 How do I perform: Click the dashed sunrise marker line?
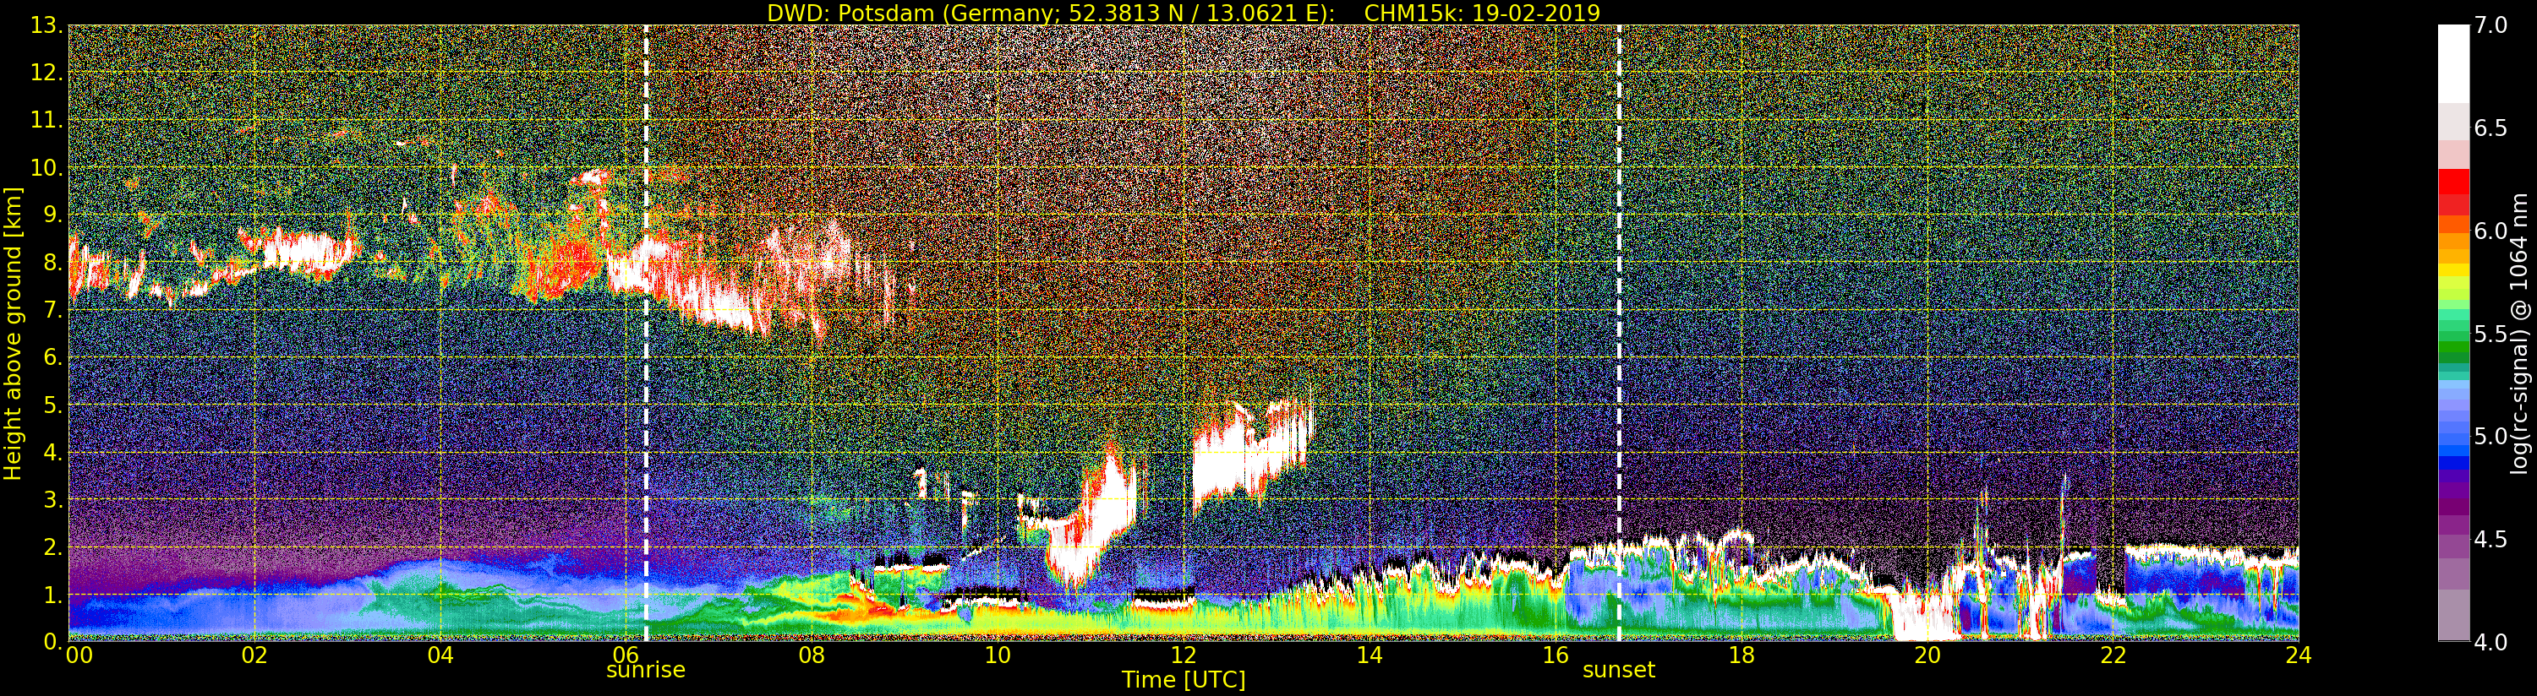[646, 334]
